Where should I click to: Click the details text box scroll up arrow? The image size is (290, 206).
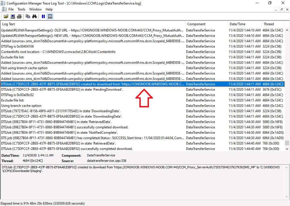coord(287,167)
